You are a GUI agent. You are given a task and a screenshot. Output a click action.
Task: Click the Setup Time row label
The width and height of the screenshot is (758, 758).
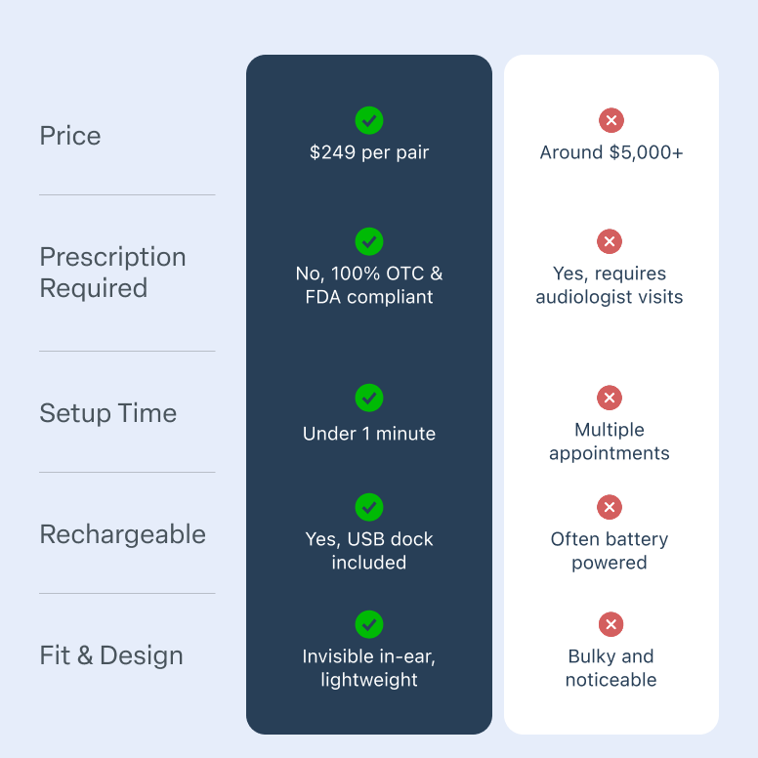(x=108, y=413)
